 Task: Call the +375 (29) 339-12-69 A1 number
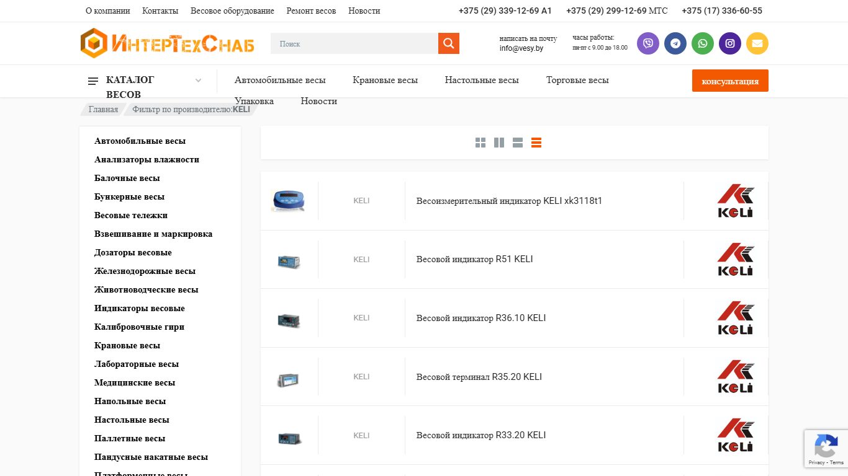[505, 11]
